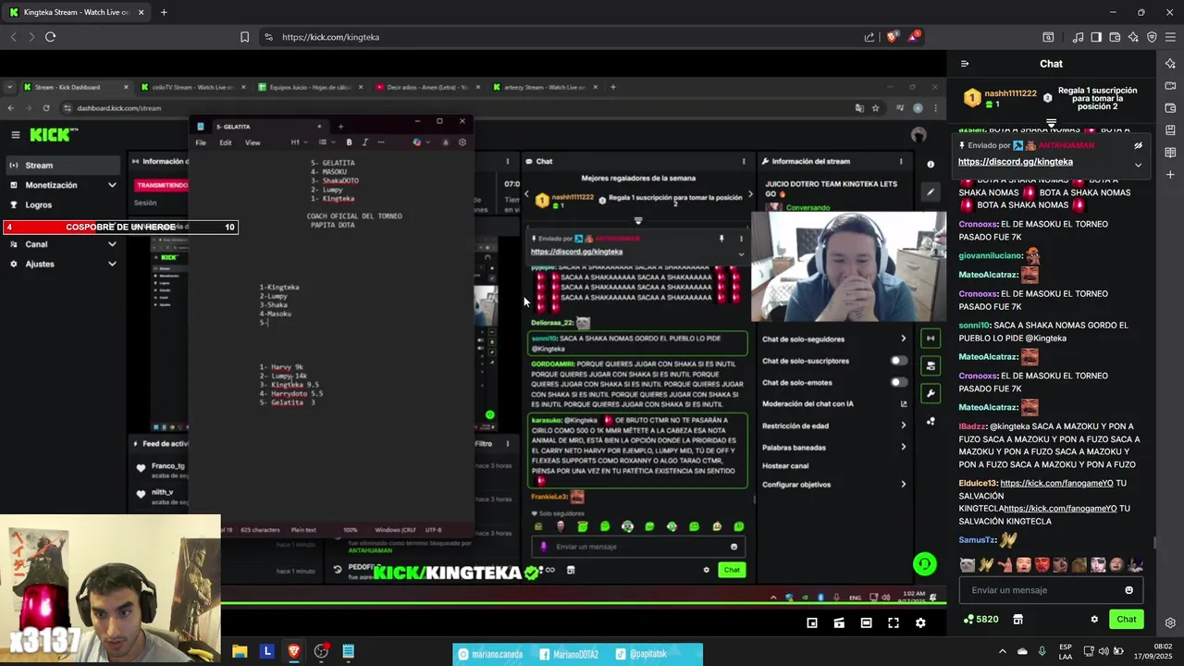The height and width of the screenshot is (666, 1184).
Task: Open Leo AI from the toolbar
Action: click(x=1133, y=37)
